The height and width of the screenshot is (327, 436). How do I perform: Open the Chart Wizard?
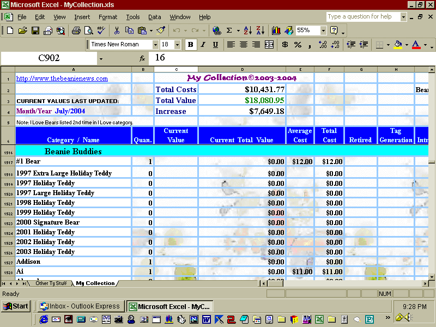pos(276,31)
